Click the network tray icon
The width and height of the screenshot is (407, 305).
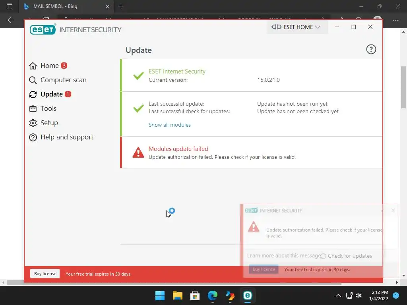[x=349, y=295]
